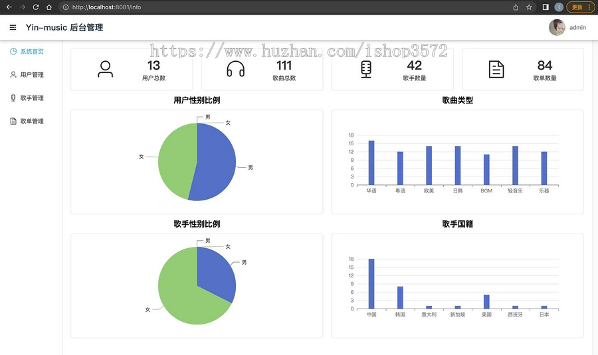598x355 pixels.
Task: Click the 歌曲类型 chart title
Action: [x=458, y=100]
